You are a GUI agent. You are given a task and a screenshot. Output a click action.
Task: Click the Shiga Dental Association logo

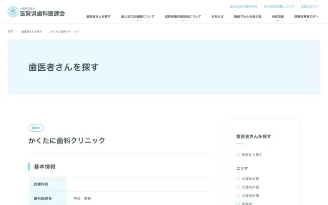tap(36, 12)
